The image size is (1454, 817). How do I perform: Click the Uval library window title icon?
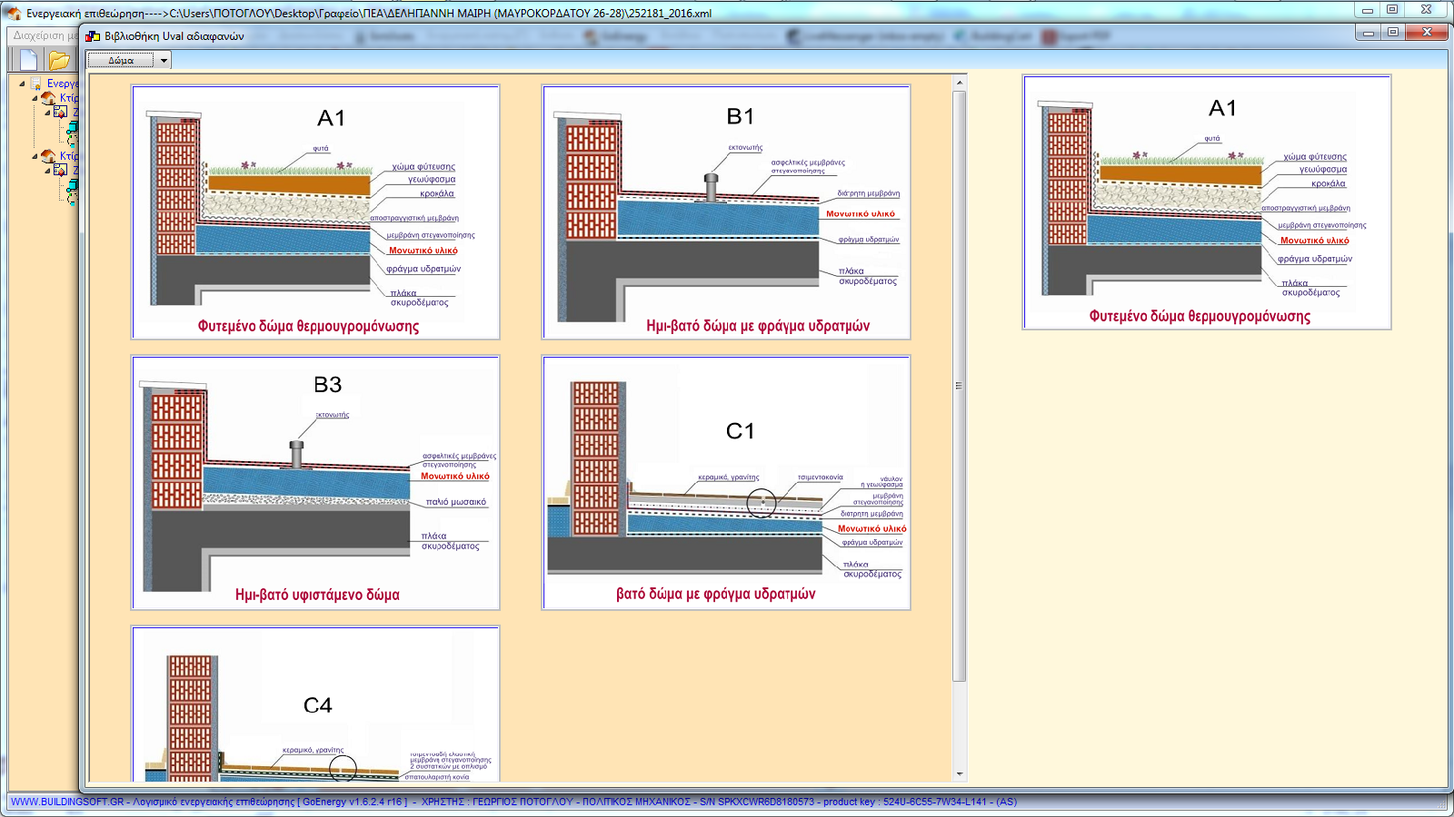93,36
